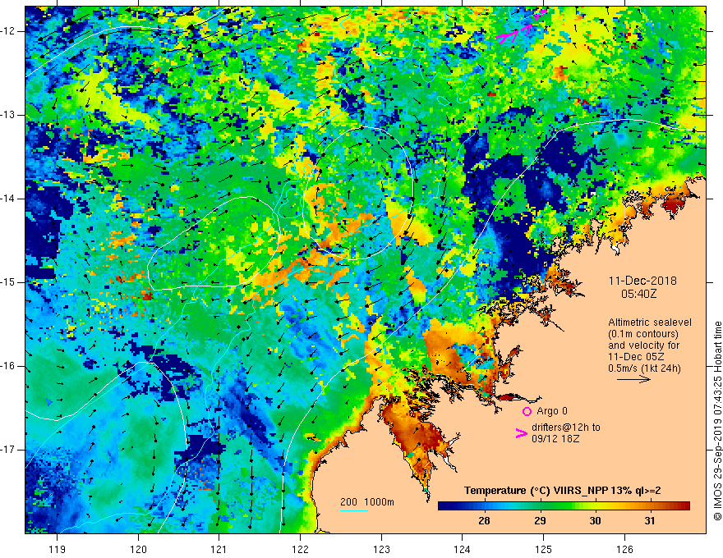The width and height of the screenshot is (723, 558).
Task: Click the magenta drifter arrowhead legend symbol
Action: (521, 432)
